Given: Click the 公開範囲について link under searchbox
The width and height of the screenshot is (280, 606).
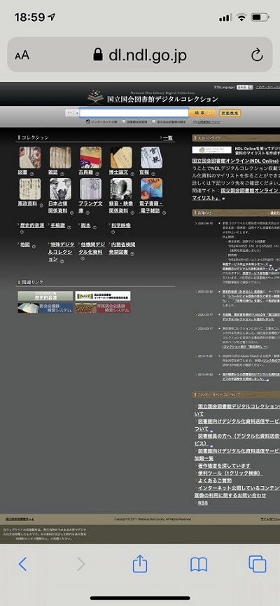Looking at the screenshot, I should (x=209, y=121).
